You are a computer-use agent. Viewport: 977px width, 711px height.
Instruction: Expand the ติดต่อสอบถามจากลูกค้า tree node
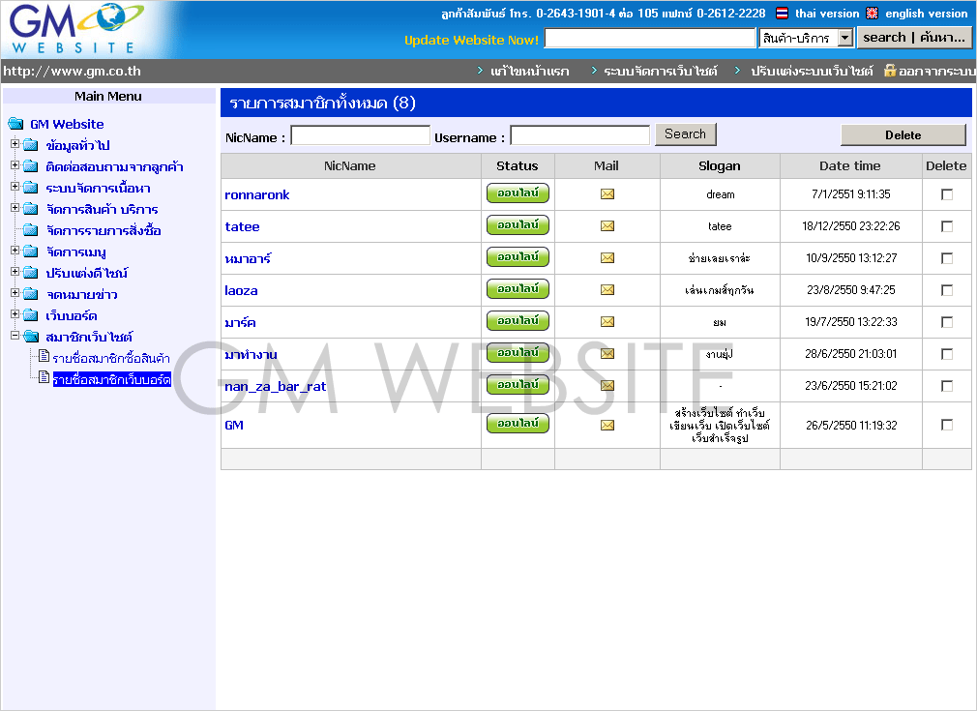[15, 165]
